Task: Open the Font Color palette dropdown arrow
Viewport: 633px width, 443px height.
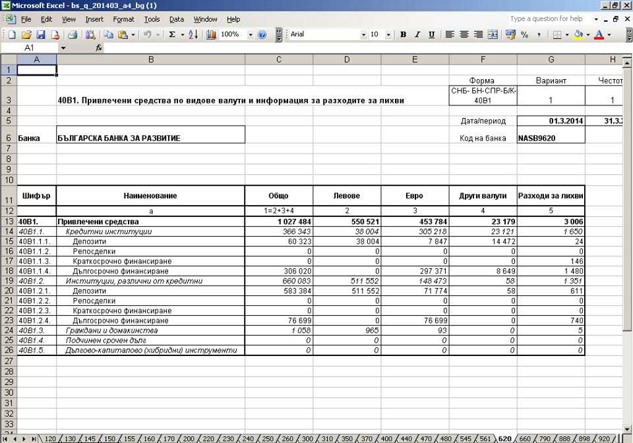Action: coord(609,35)
